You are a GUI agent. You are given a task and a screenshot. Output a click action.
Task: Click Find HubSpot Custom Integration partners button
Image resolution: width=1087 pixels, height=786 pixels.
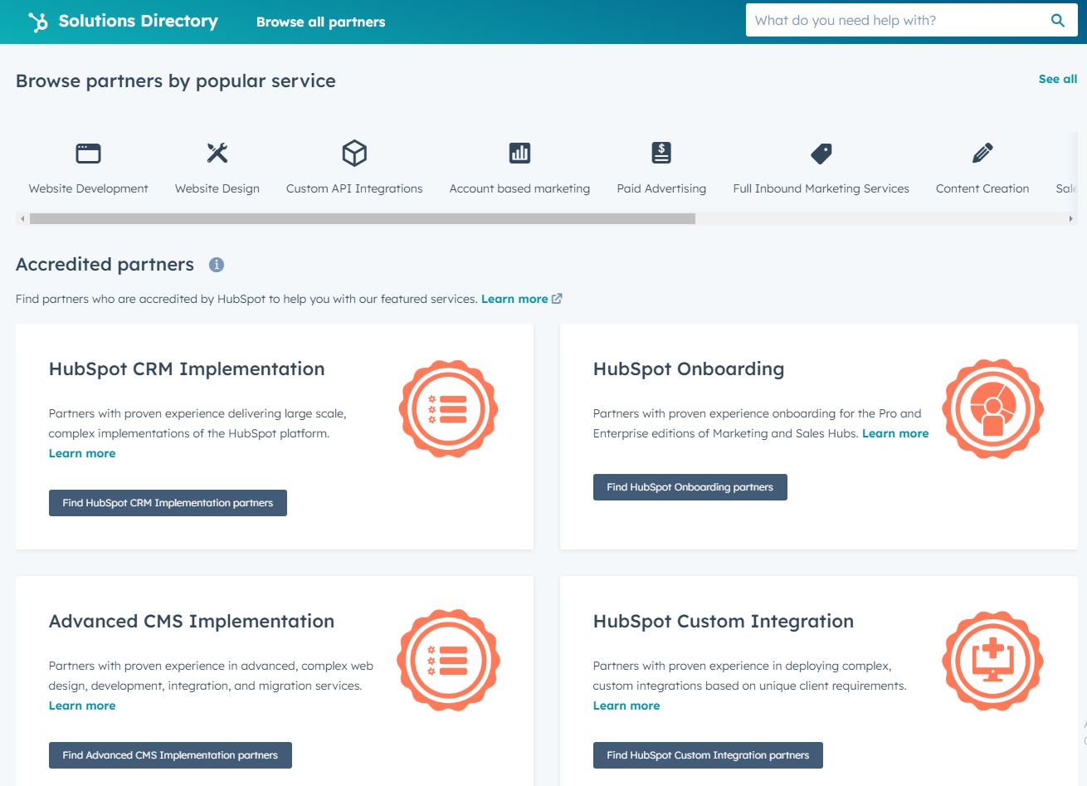708,755
